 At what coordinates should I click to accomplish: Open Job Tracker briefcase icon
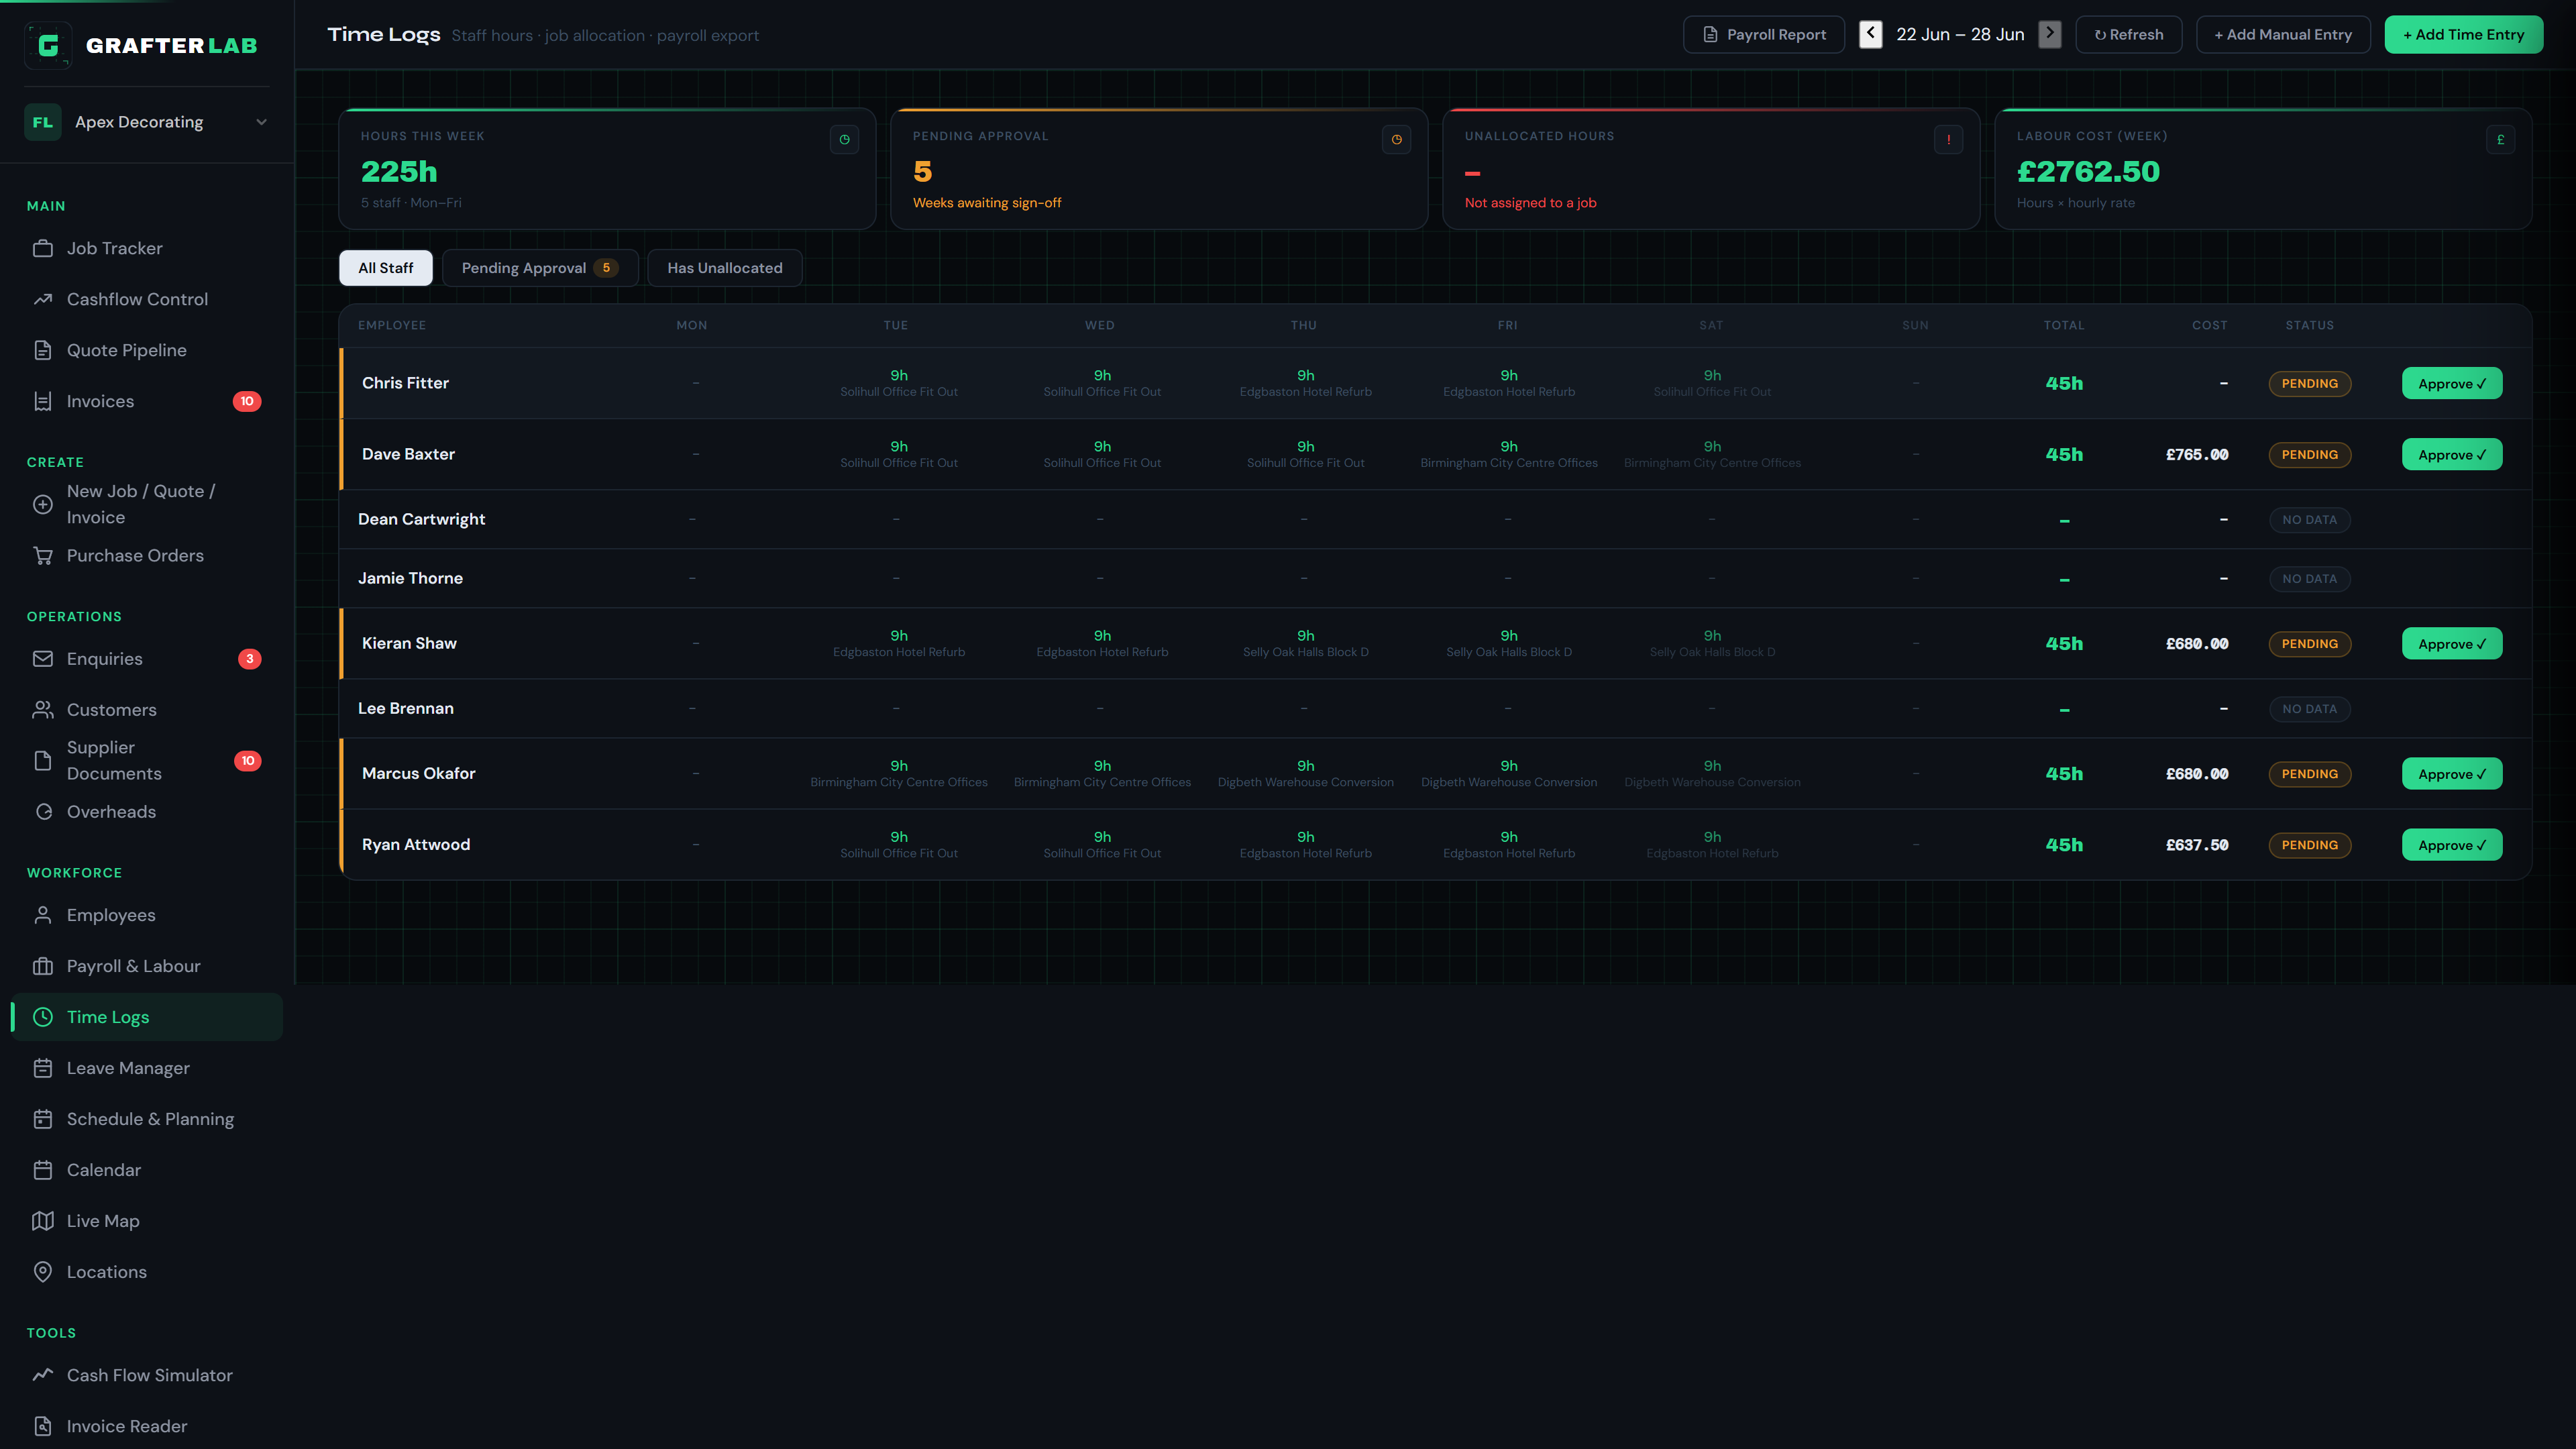(43, 248)
